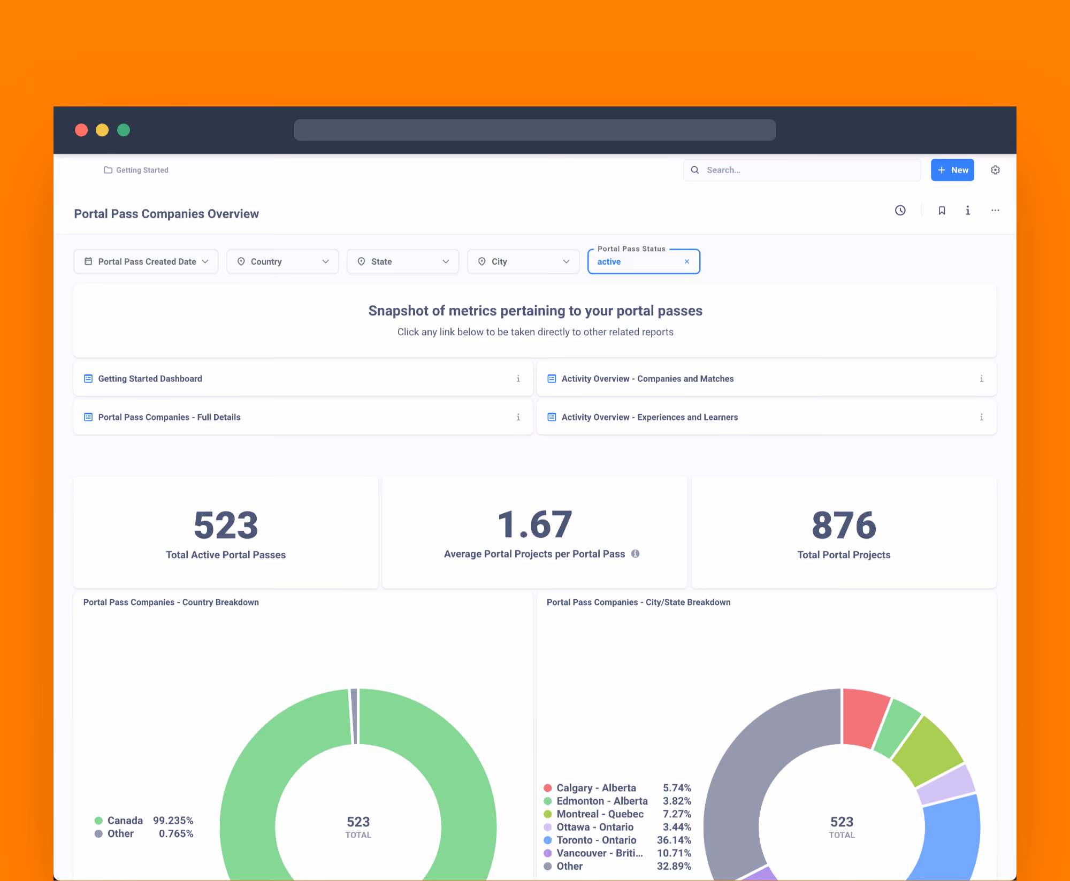Click the location pin icon in Country filter

(241, 261)
